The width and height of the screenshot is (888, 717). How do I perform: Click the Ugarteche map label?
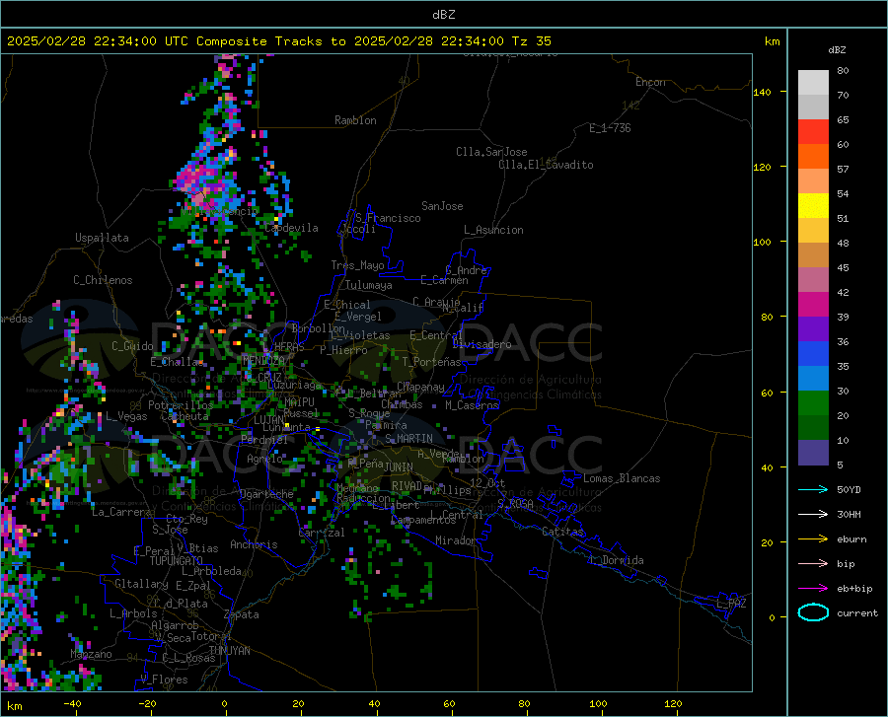click(x=266, y=494)
